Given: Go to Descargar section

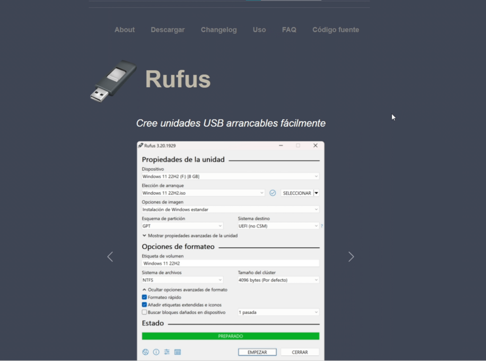Looking at the screenshot, I should point(168,30).
